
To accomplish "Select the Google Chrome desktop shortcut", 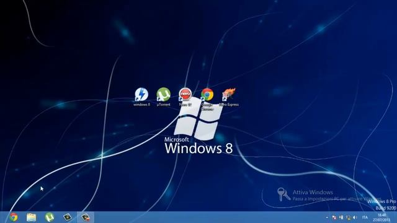I will (x=207, y=99).
